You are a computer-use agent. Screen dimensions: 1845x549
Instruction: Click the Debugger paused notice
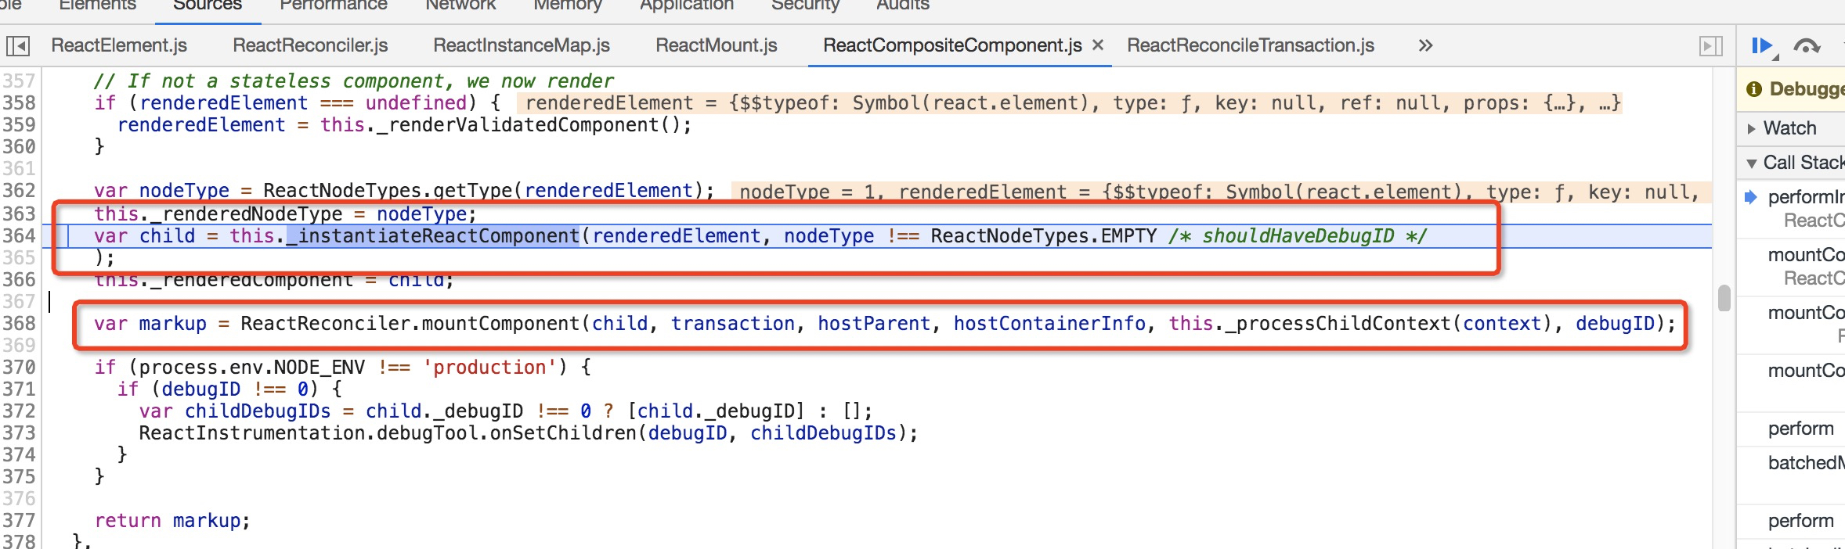(1795, 89)
